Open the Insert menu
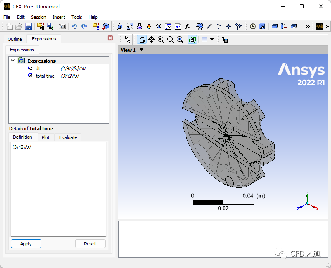This screenshot has height=268, width=331. [59, 17]
